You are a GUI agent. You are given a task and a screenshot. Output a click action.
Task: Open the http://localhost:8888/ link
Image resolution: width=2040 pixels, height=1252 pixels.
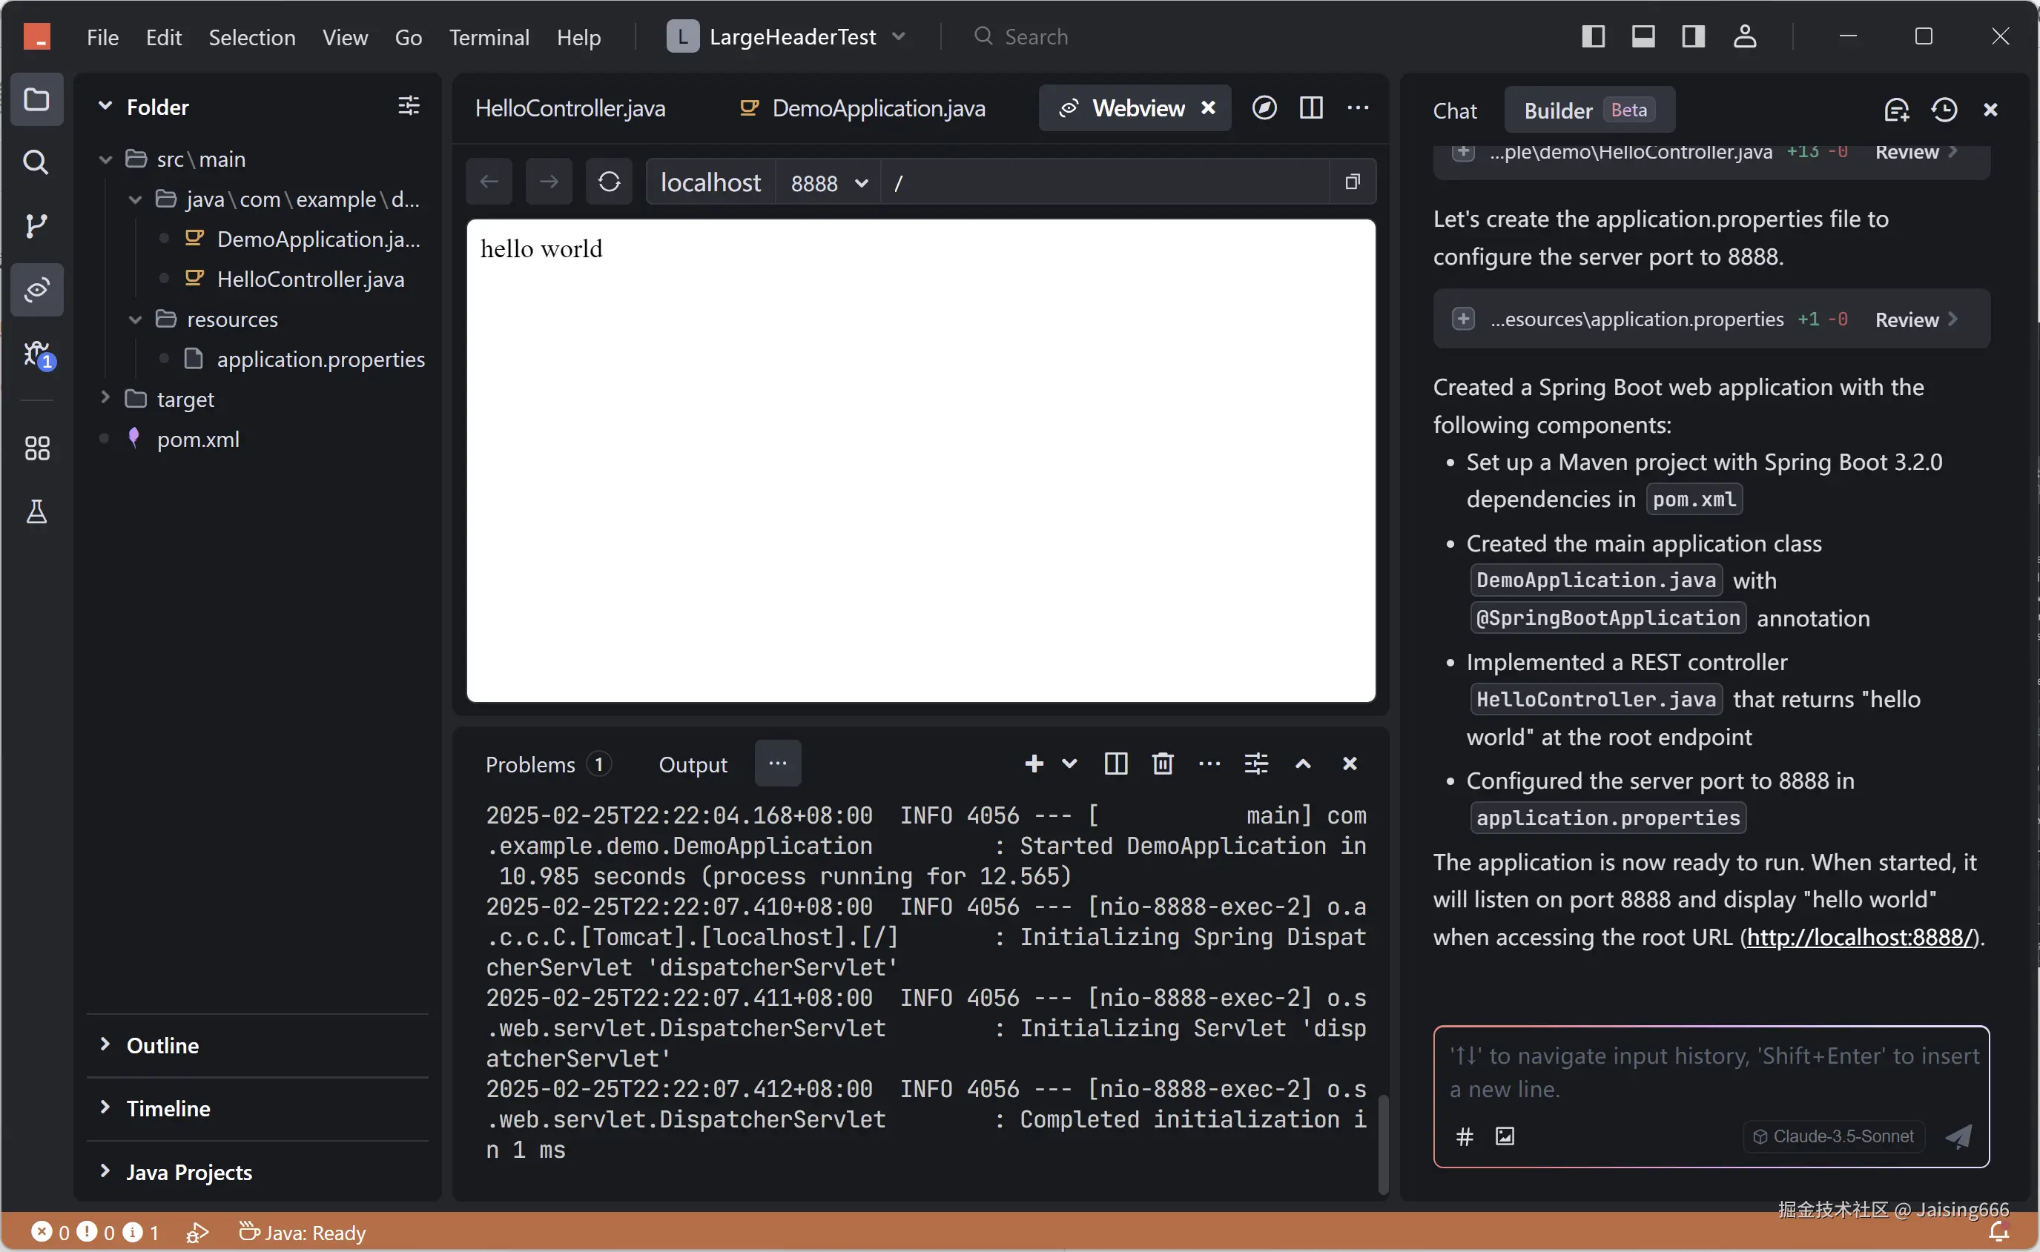tap(1860, 936)
